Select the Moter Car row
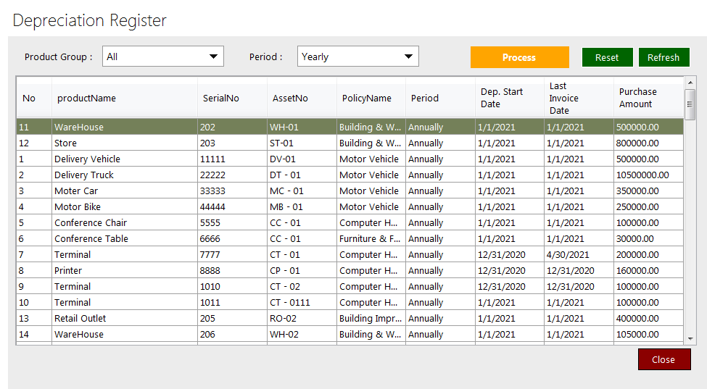Image resolution: width=707 pixels, height=389 pixels. (x=76, y=191)
